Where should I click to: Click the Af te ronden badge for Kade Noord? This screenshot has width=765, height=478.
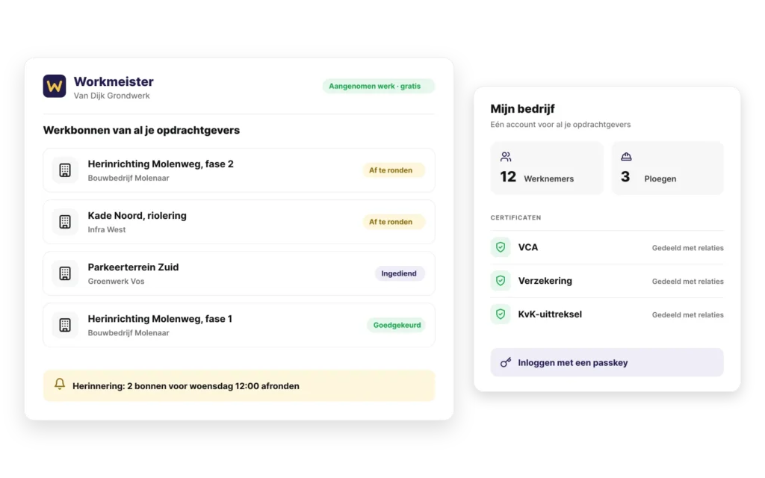pos(394,222)
